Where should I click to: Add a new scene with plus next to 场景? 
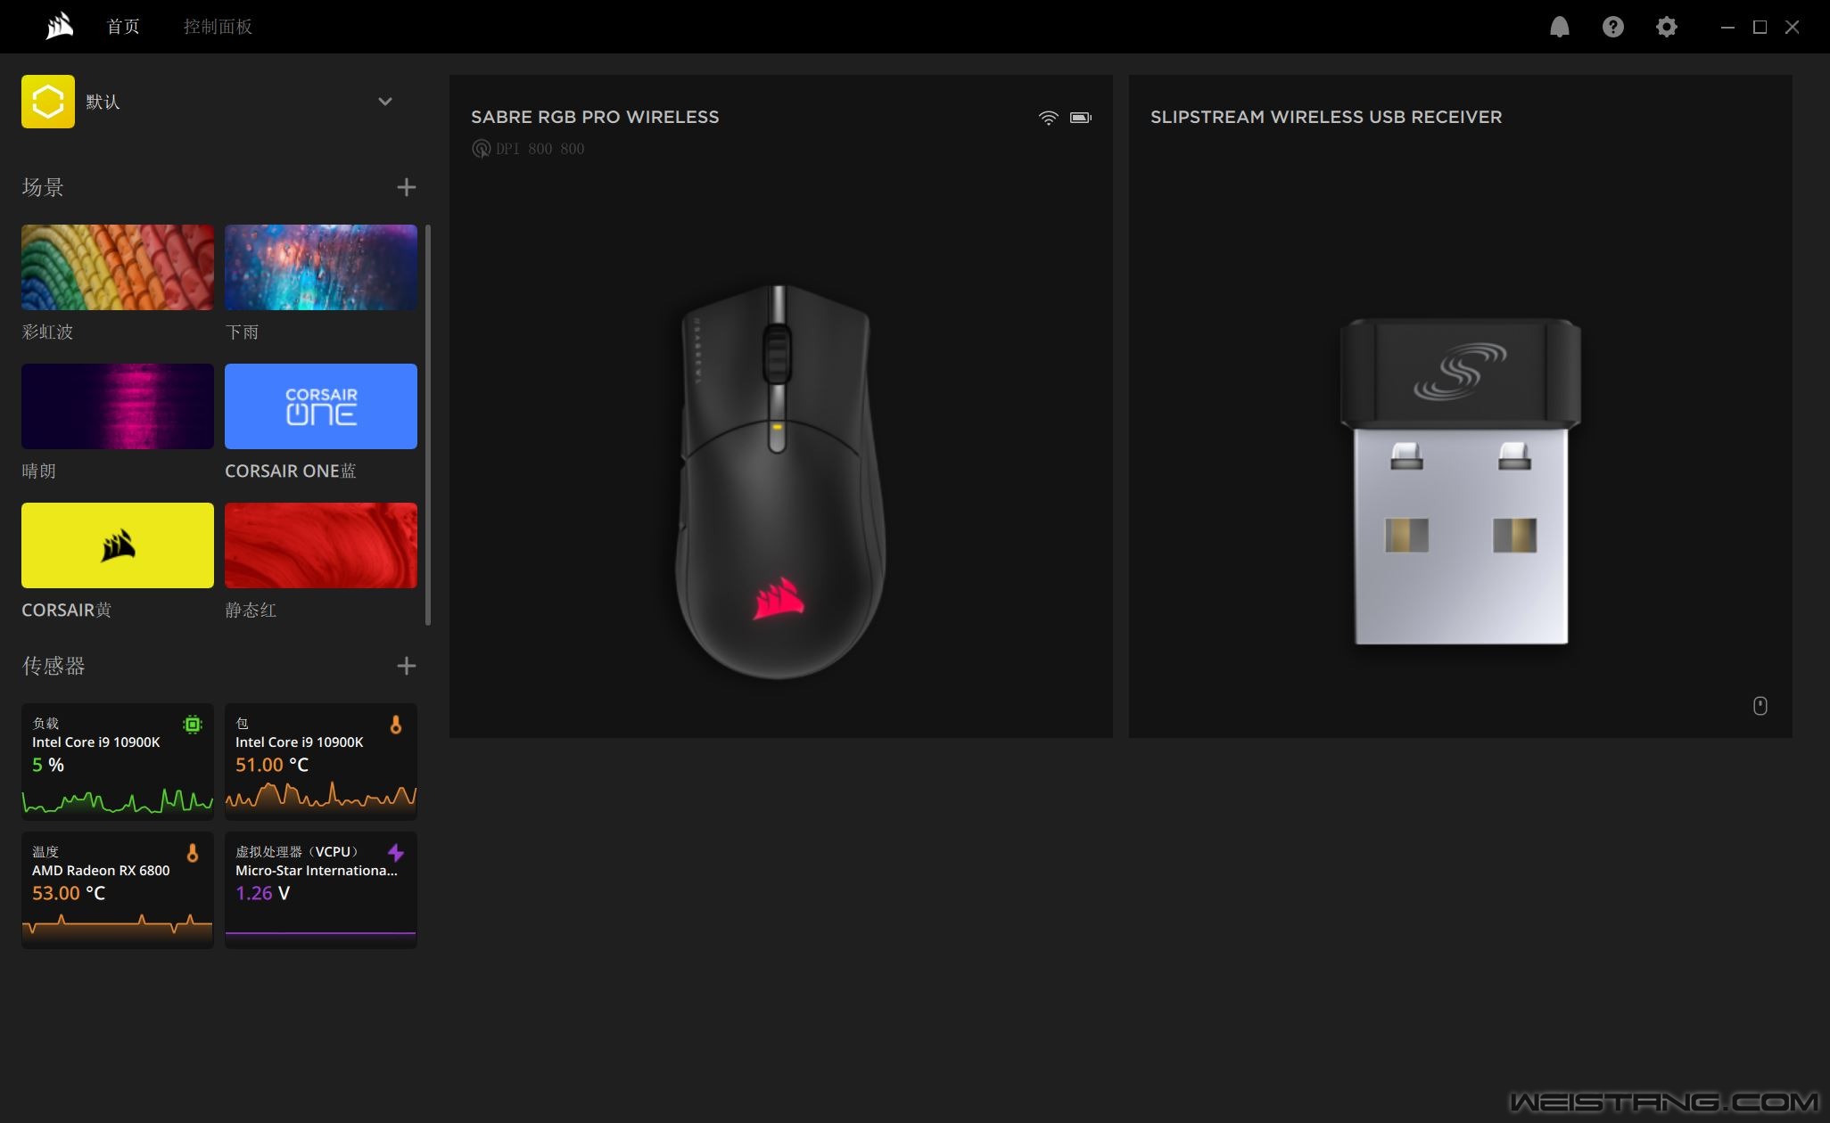click(x=406, y=187)
